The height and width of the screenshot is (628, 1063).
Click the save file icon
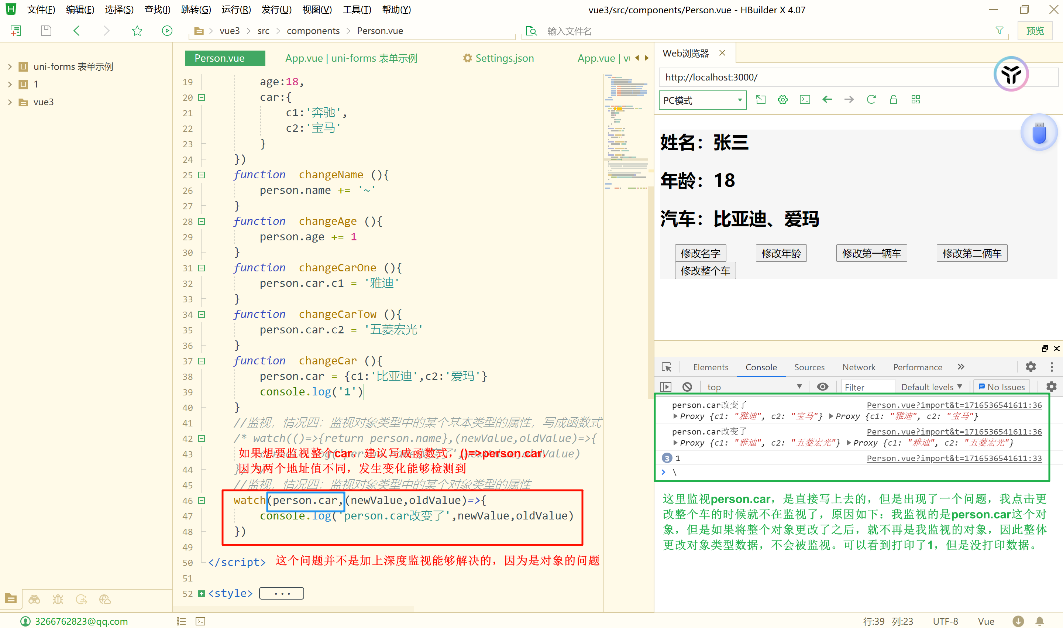(x=46, y=31)
